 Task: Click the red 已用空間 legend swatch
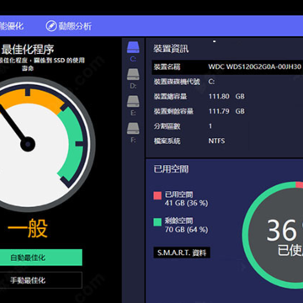click(157, 195)
